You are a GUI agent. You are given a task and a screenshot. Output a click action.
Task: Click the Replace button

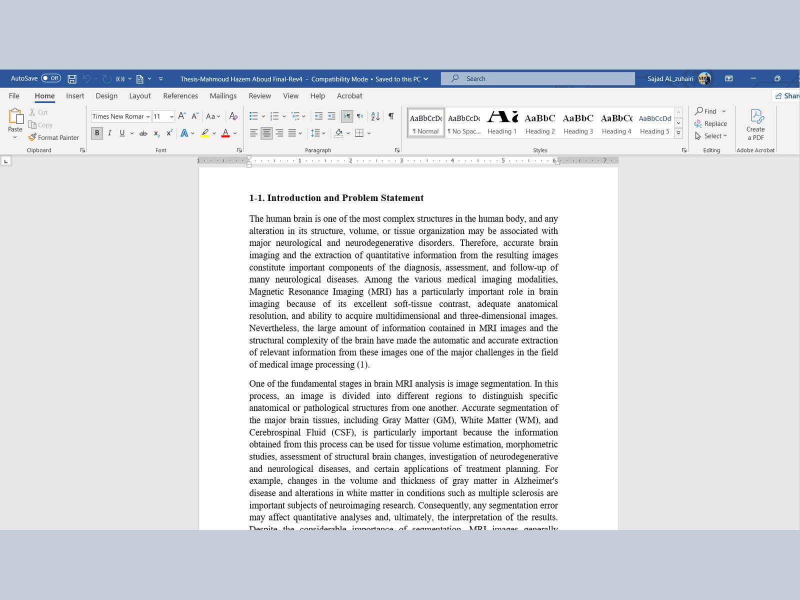711,123
